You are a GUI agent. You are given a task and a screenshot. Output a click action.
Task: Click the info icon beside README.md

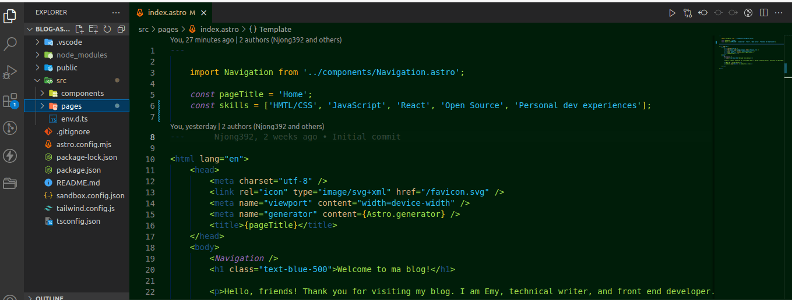pyautogui.click(x=48, y=183)
